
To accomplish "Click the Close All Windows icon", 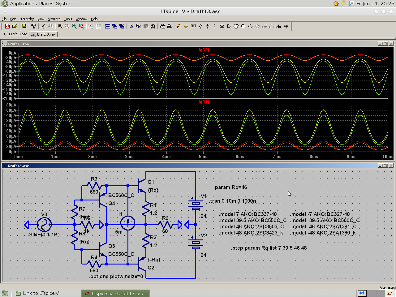I will 122,26.
